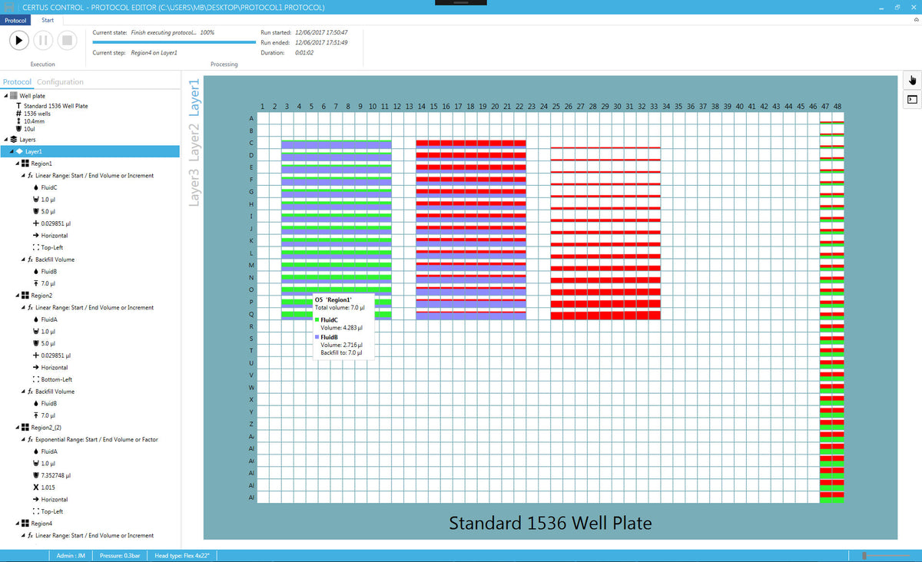Click the Region2 grid icon
The image size is (922, 562).
tap(25, 296)
